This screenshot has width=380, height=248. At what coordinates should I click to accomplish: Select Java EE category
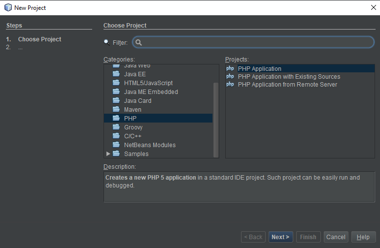click(135, 74)
